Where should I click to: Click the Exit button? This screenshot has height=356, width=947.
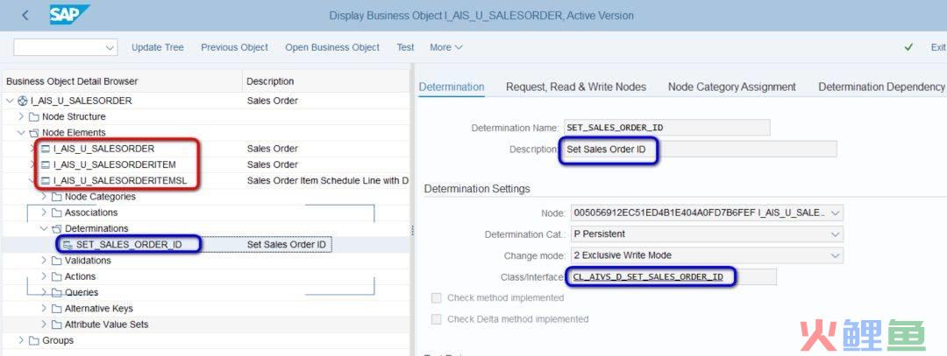pyautogui.click(x=937, y=47)
